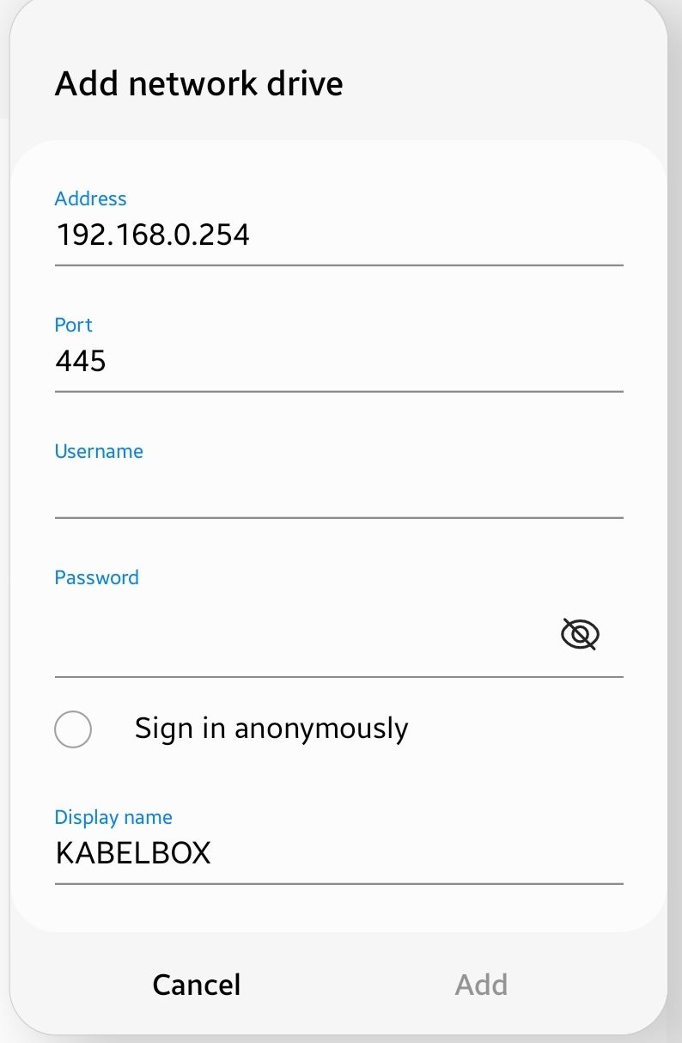Click the Add network drive title

[x=199, y=84]
